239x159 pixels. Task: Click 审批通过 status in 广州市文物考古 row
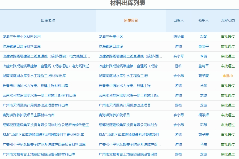pyautogui.click(x=228, y=154)
